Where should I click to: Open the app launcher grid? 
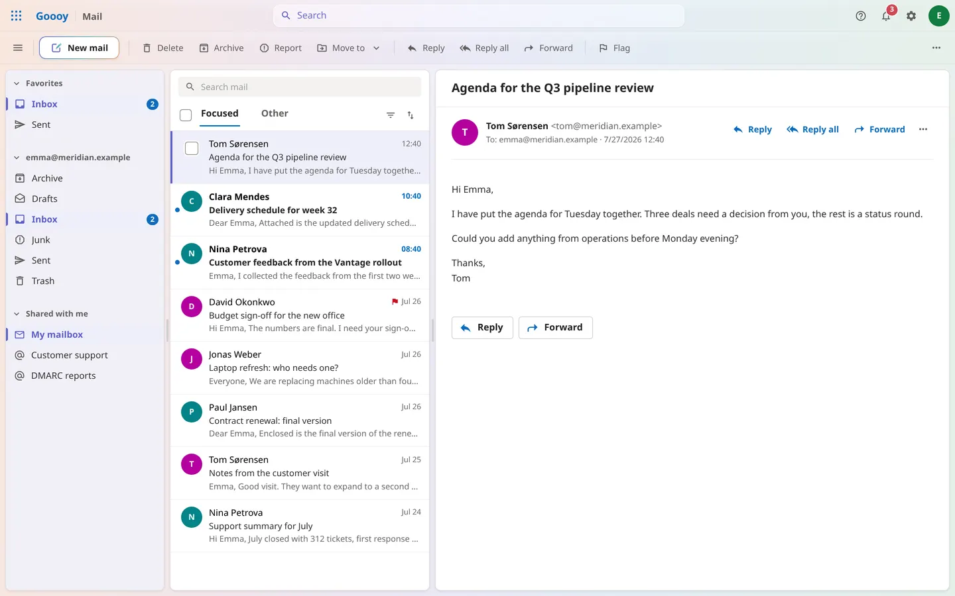(x=17, y=16)
